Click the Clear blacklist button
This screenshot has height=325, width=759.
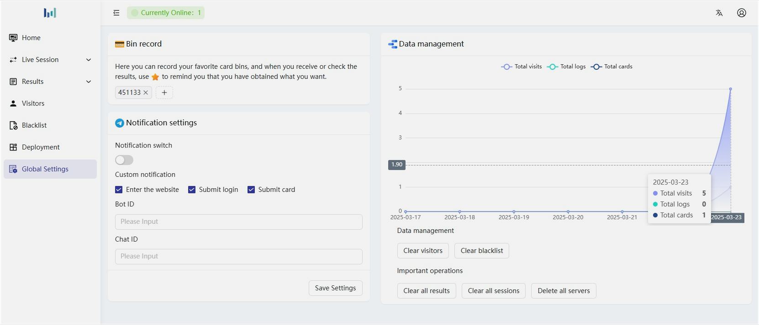click(x=482, y=251)
